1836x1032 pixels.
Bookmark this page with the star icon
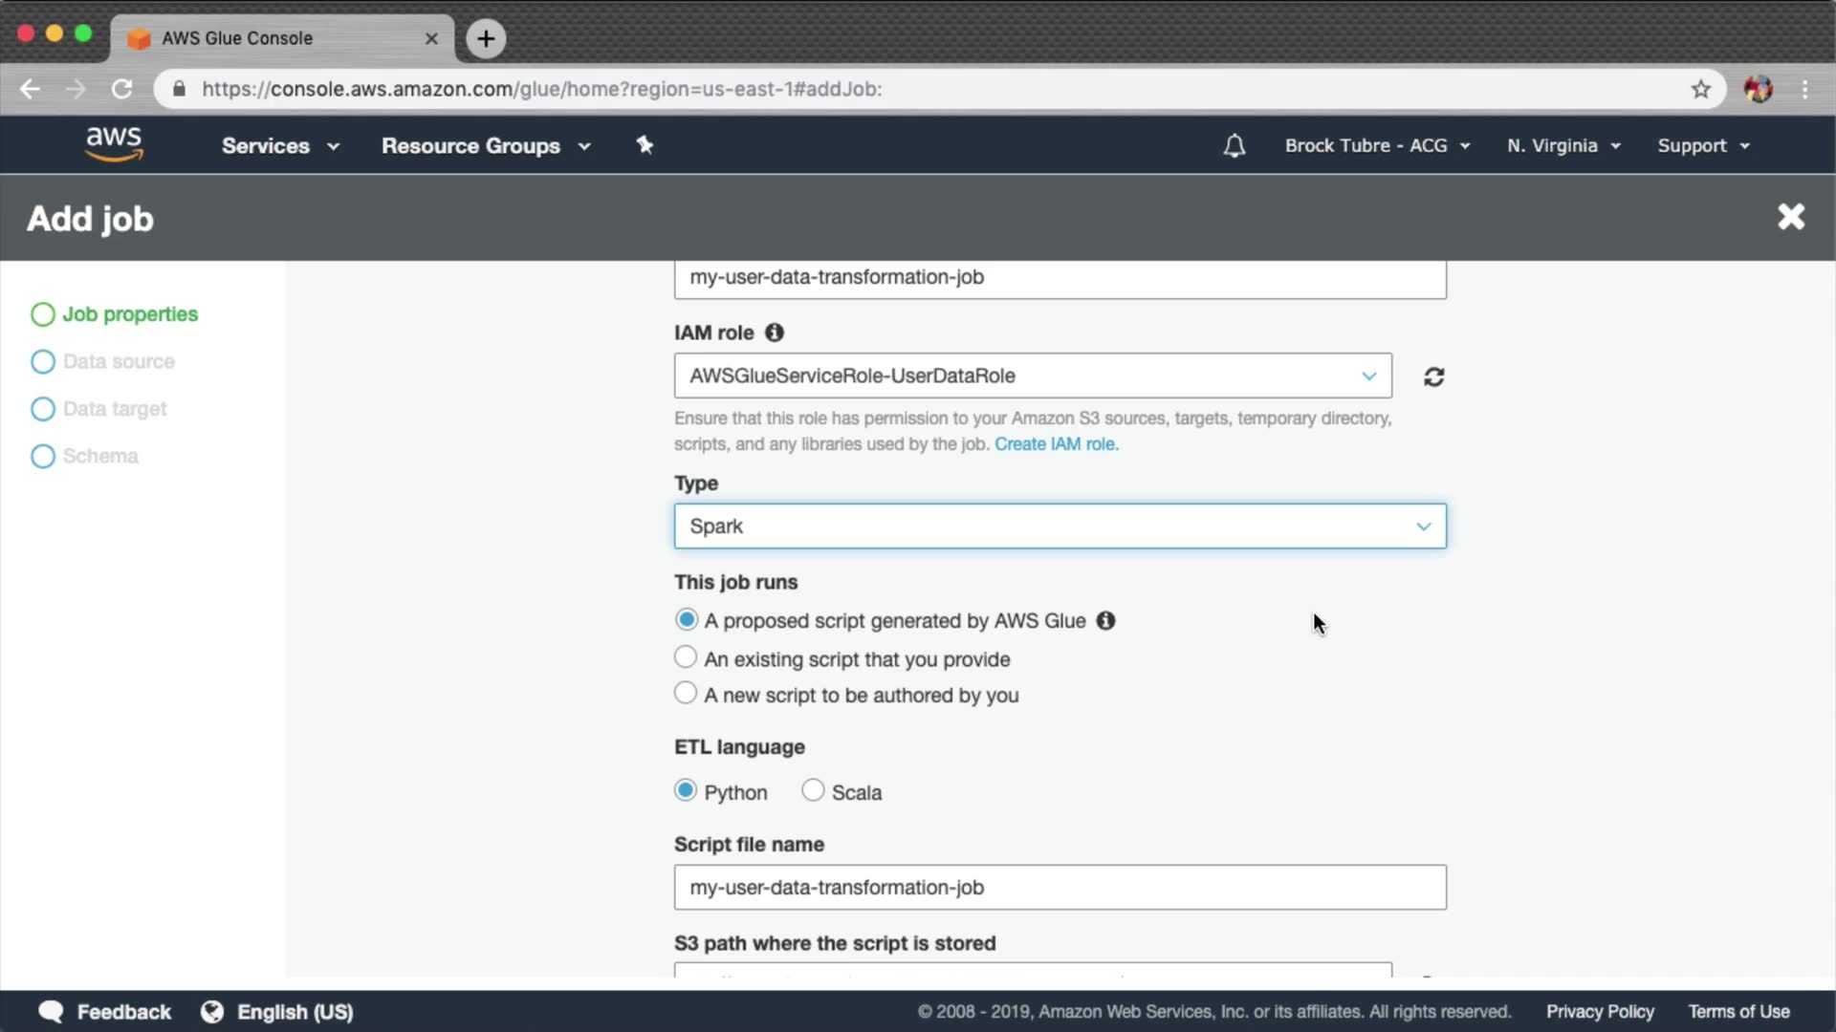click(x=1700, y=89)
